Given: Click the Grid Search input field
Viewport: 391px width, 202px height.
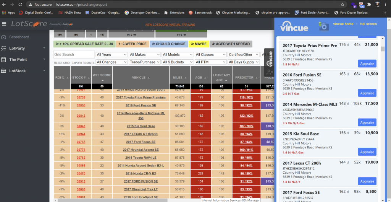Looking at the screenshot, I should pos(74,54).
